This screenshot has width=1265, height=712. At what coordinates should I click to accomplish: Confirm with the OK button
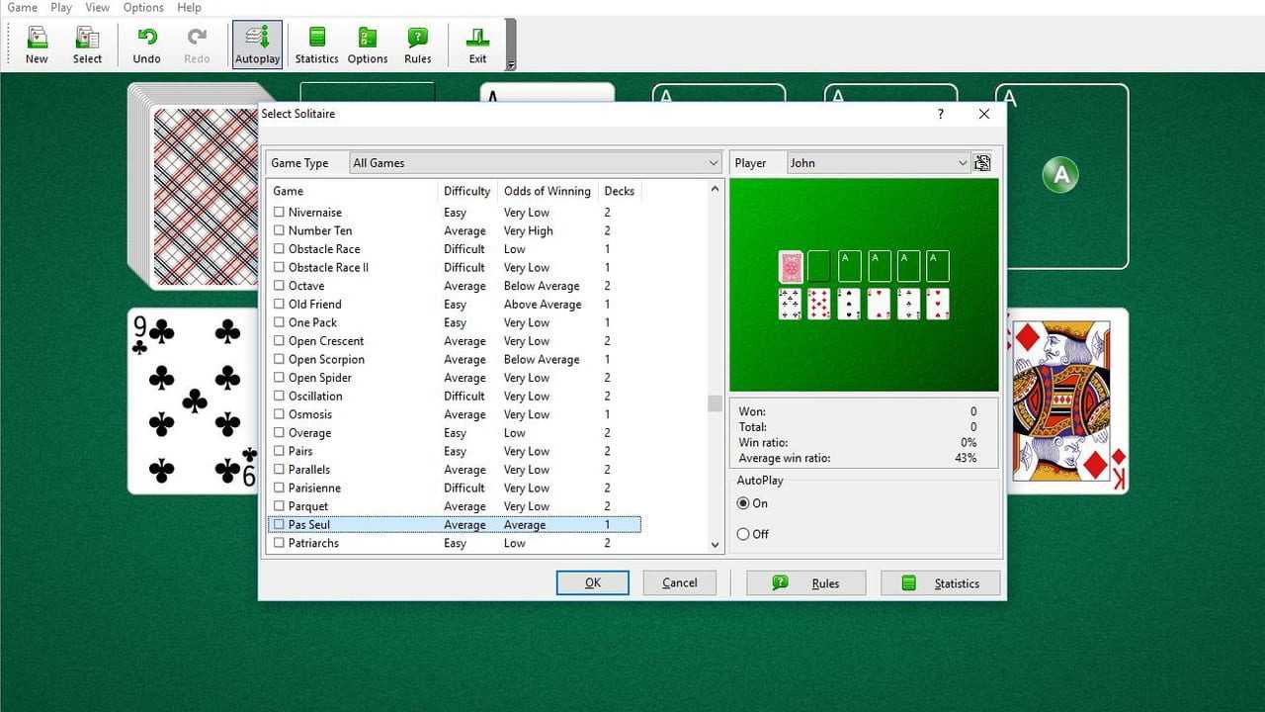tap(593, 582)
